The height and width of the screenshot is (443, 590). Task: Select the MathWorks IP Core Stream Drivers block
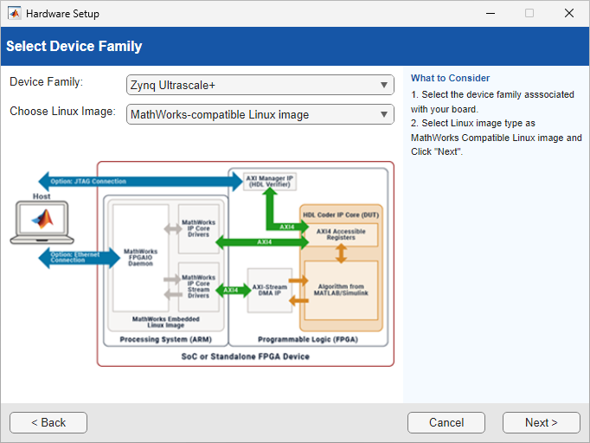tap(198, 287)
